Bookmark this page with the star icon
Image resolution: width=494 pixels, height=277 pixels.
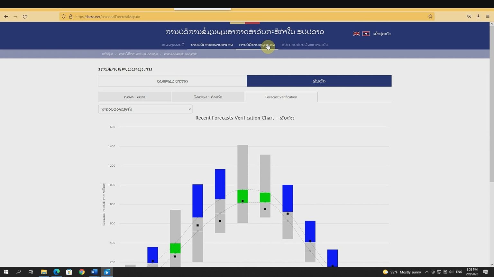[430, 17]
